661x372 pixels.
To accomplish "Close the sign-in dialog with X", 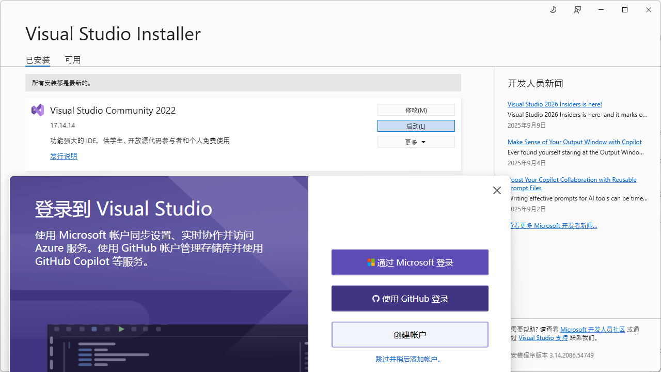I will point(497,191).
